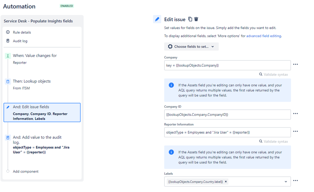This screenshot has width=314, height=192.
Task: Click the Reporter text under the trigger
Action: [19, 63]
